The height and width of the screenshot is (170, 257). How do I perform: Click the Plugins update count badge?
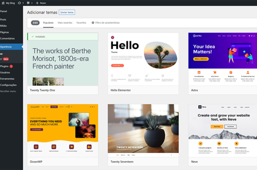11,66
